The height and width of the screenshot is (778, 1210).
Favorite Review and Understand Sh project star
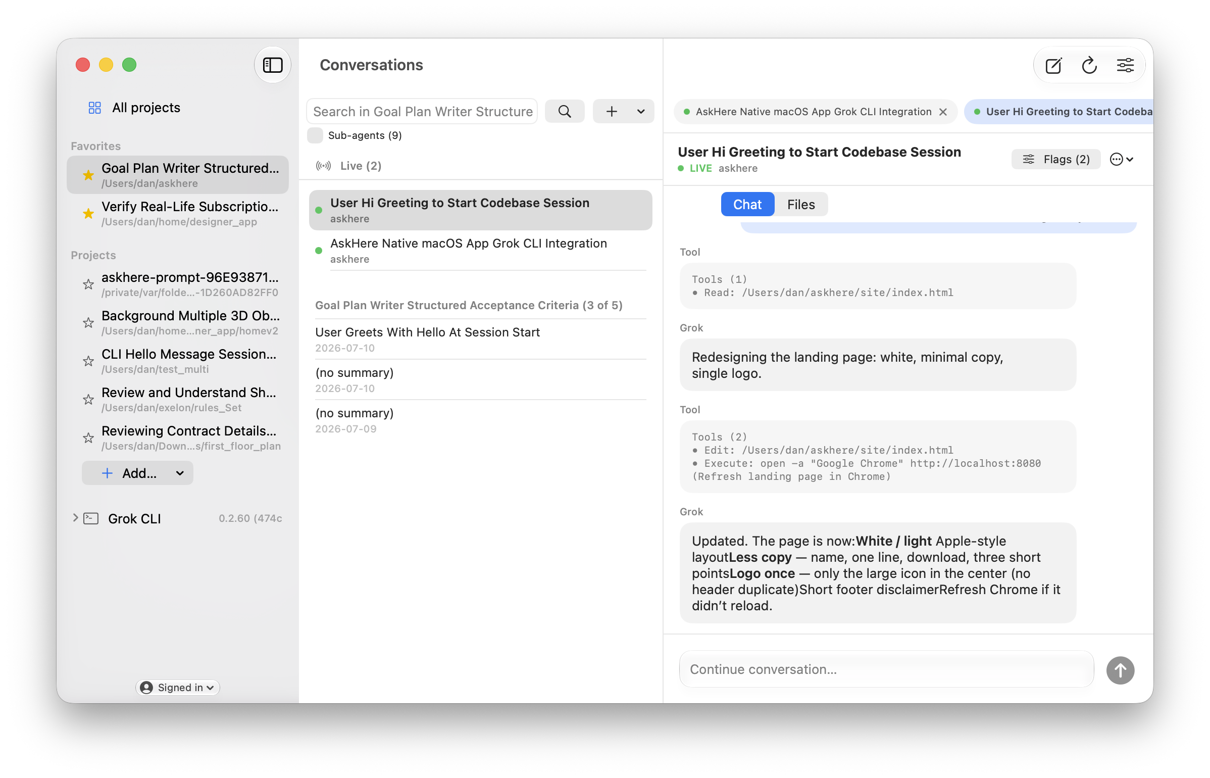tap(88, 399)
